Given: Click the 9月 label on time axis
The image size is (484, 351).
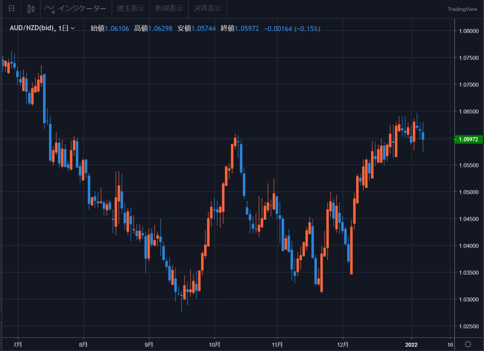Looking at the screenshot, I should click(149, 345).
